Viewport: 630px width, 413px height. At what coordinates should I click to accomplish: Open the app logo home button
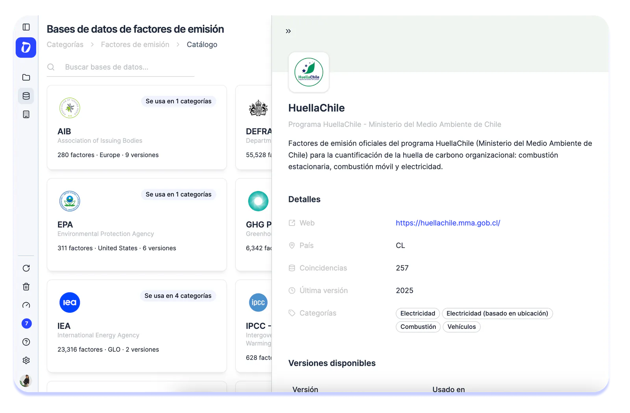tap(26, 48)
